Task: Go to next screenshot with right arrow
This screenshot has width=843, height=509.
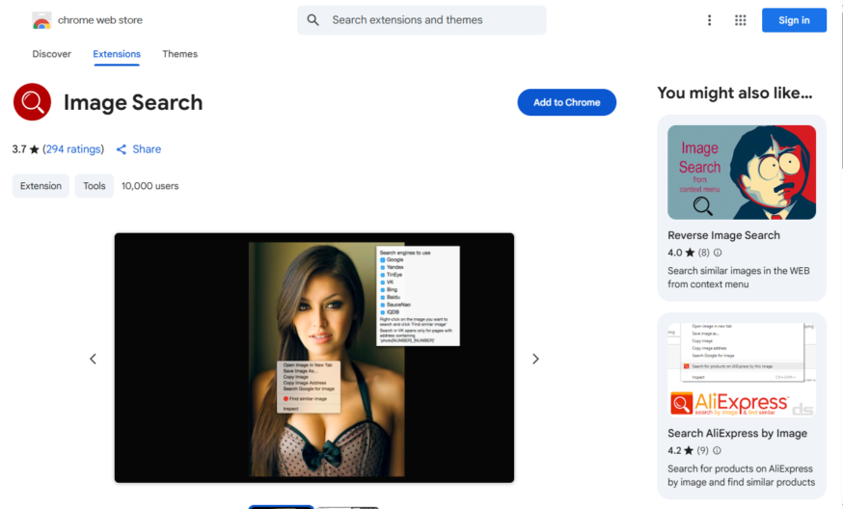Action: (x=535, y=359)
